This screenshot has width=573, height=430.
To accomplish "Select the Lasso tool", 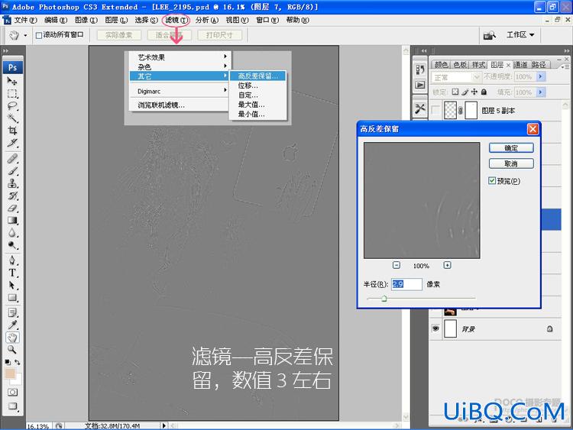I will [12, 106].
